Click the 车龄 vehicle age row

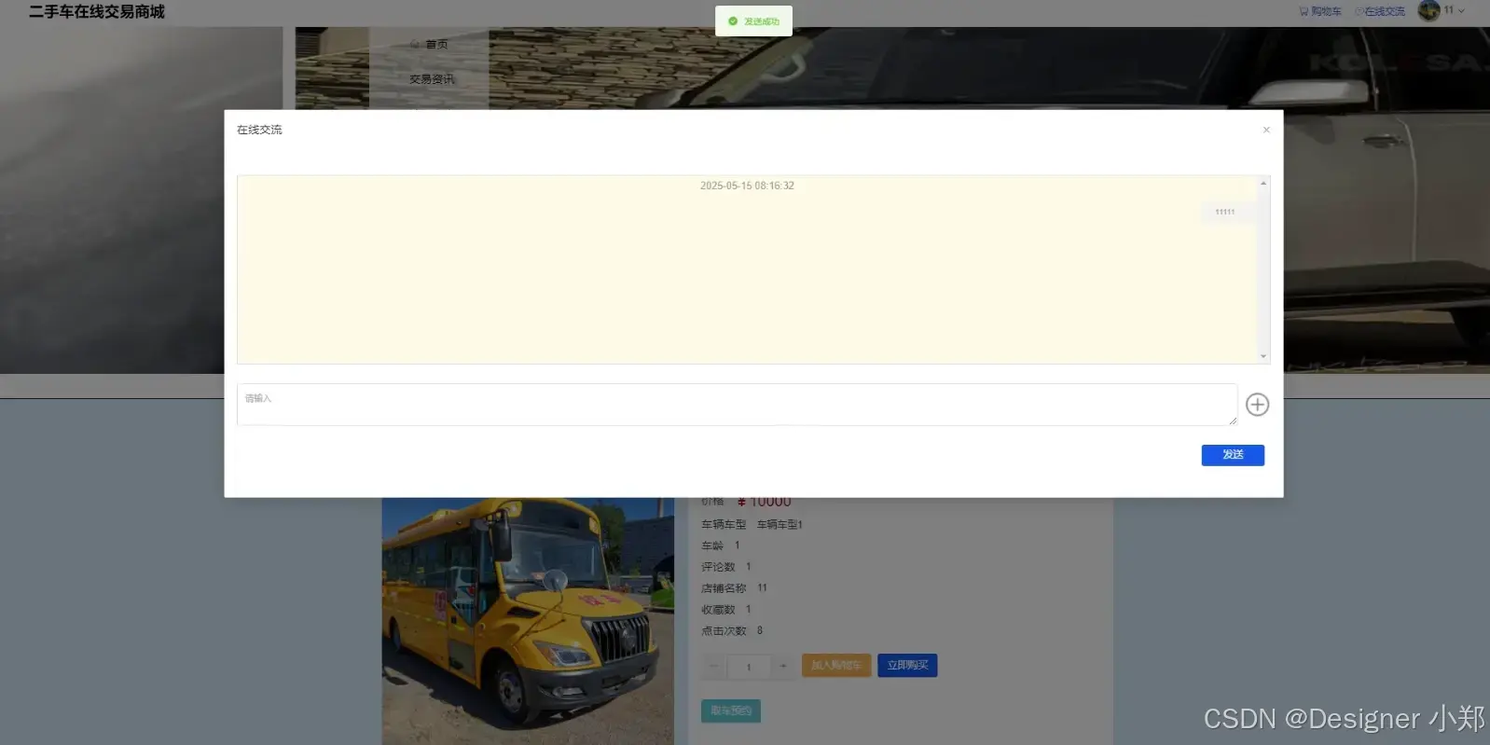[x=721, y=545]
